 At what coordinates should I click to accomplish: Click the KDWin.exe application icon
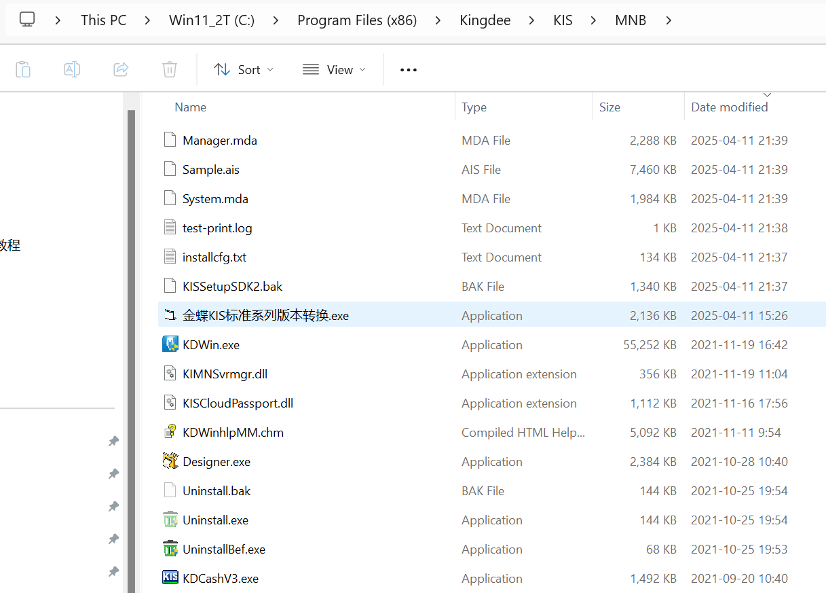click(x=170, y=344)
